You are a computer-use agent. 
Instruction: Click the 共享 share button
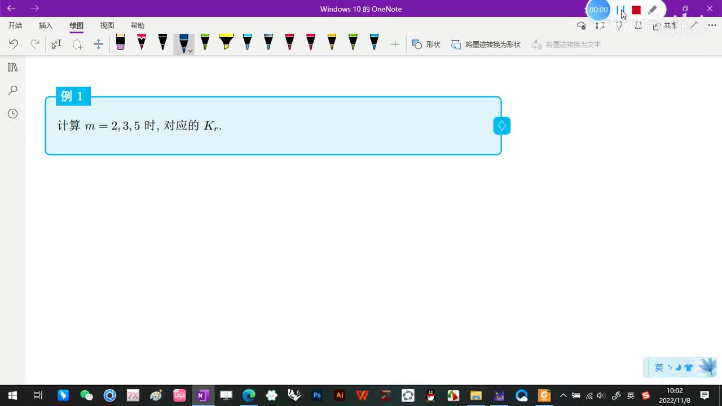coord(665,25)
